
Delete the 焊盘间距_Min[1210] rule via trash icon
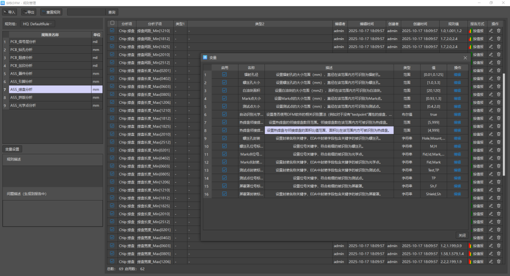[499, 31]
